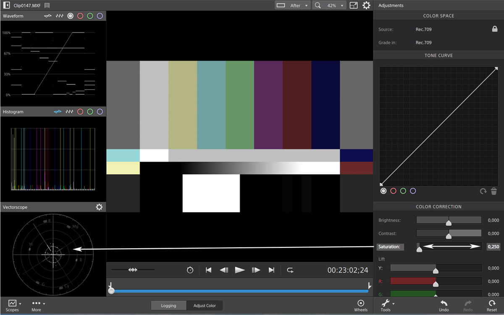The width and height of the screenshot is (504, 315).
Task: Toggle blue channel in Histogram scope
Action: 100,112
